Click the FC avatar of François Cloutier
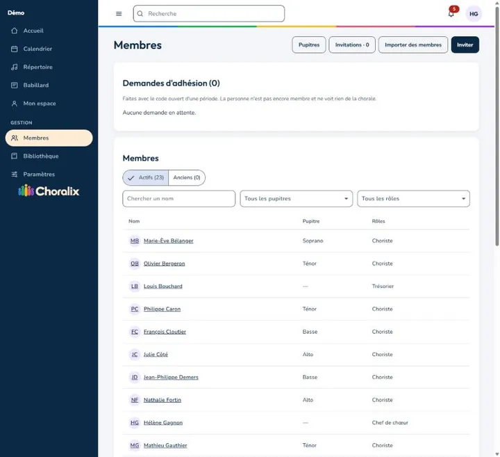 point(135,332)
